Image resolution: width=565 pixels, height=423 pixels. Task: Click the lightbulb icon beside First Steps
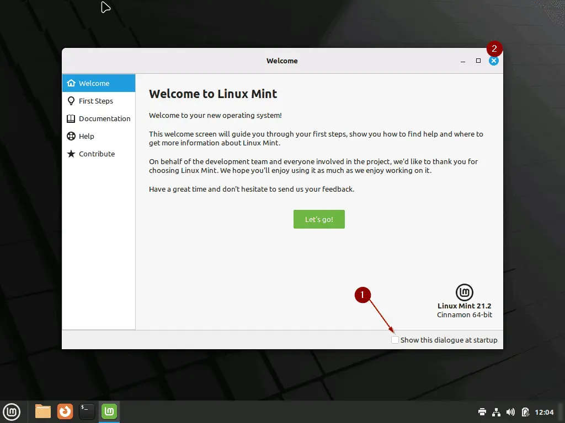point(71,101)
